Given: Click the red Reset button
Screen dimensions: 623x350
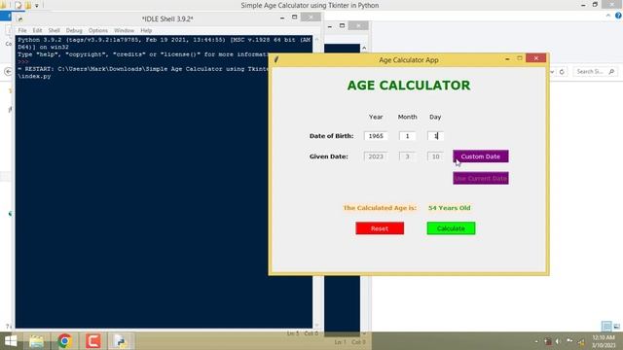Looking at the screenshot, I should click(x=380, y=228).
